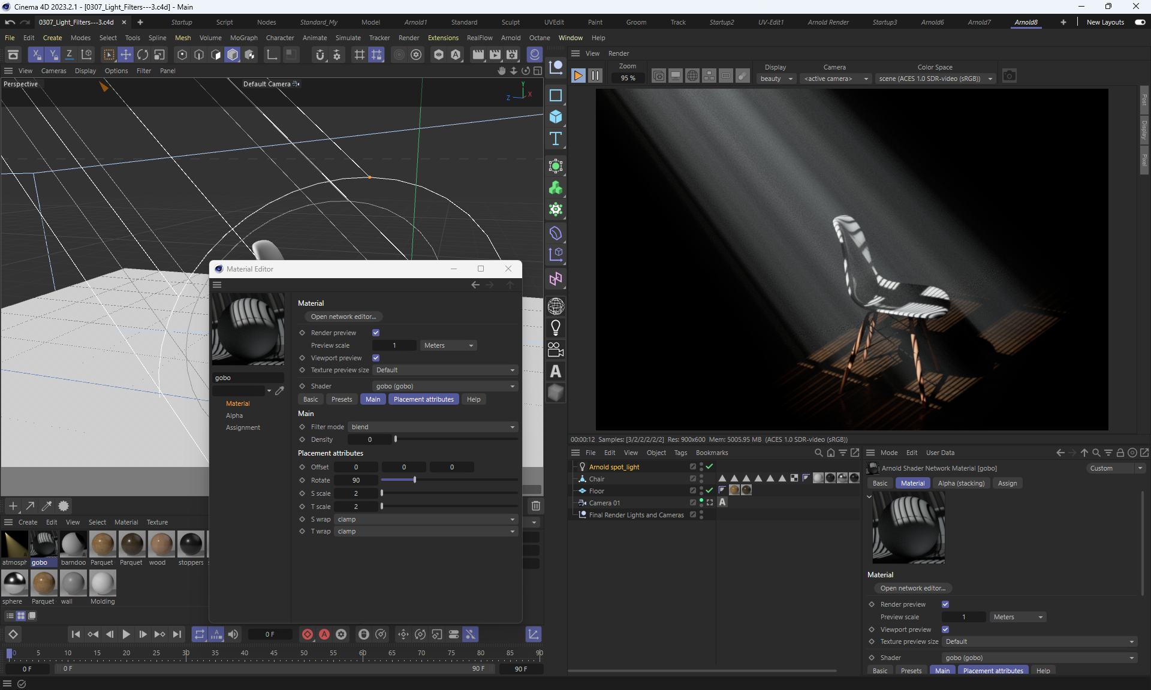
Task: Click the Light bulb object icon
Action: [x=556, y=328]
